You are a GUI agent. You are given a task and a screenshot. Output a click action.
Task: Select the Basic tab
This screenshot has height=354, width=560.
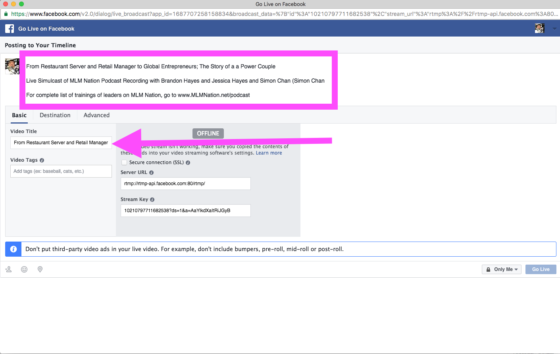19,115
